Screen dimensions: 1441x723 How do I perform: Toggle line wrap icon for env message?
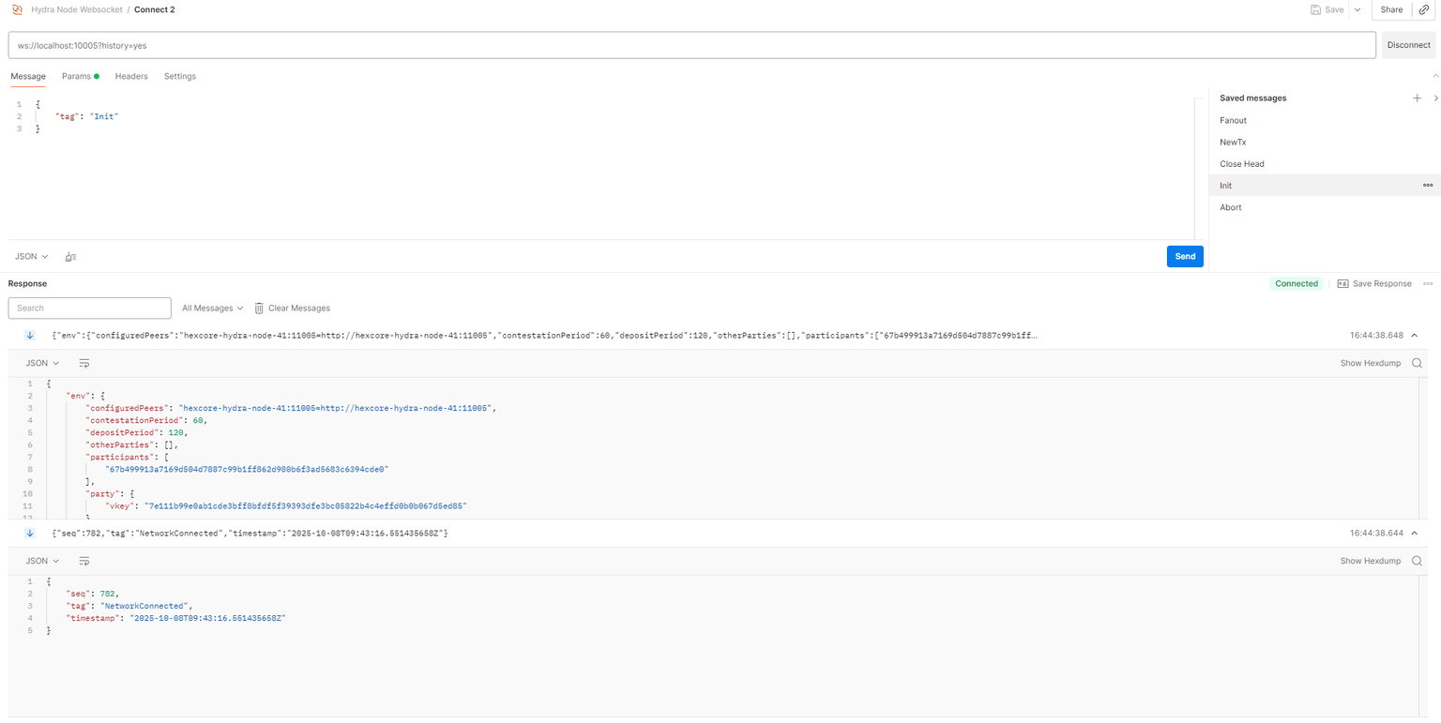[84, 363]
